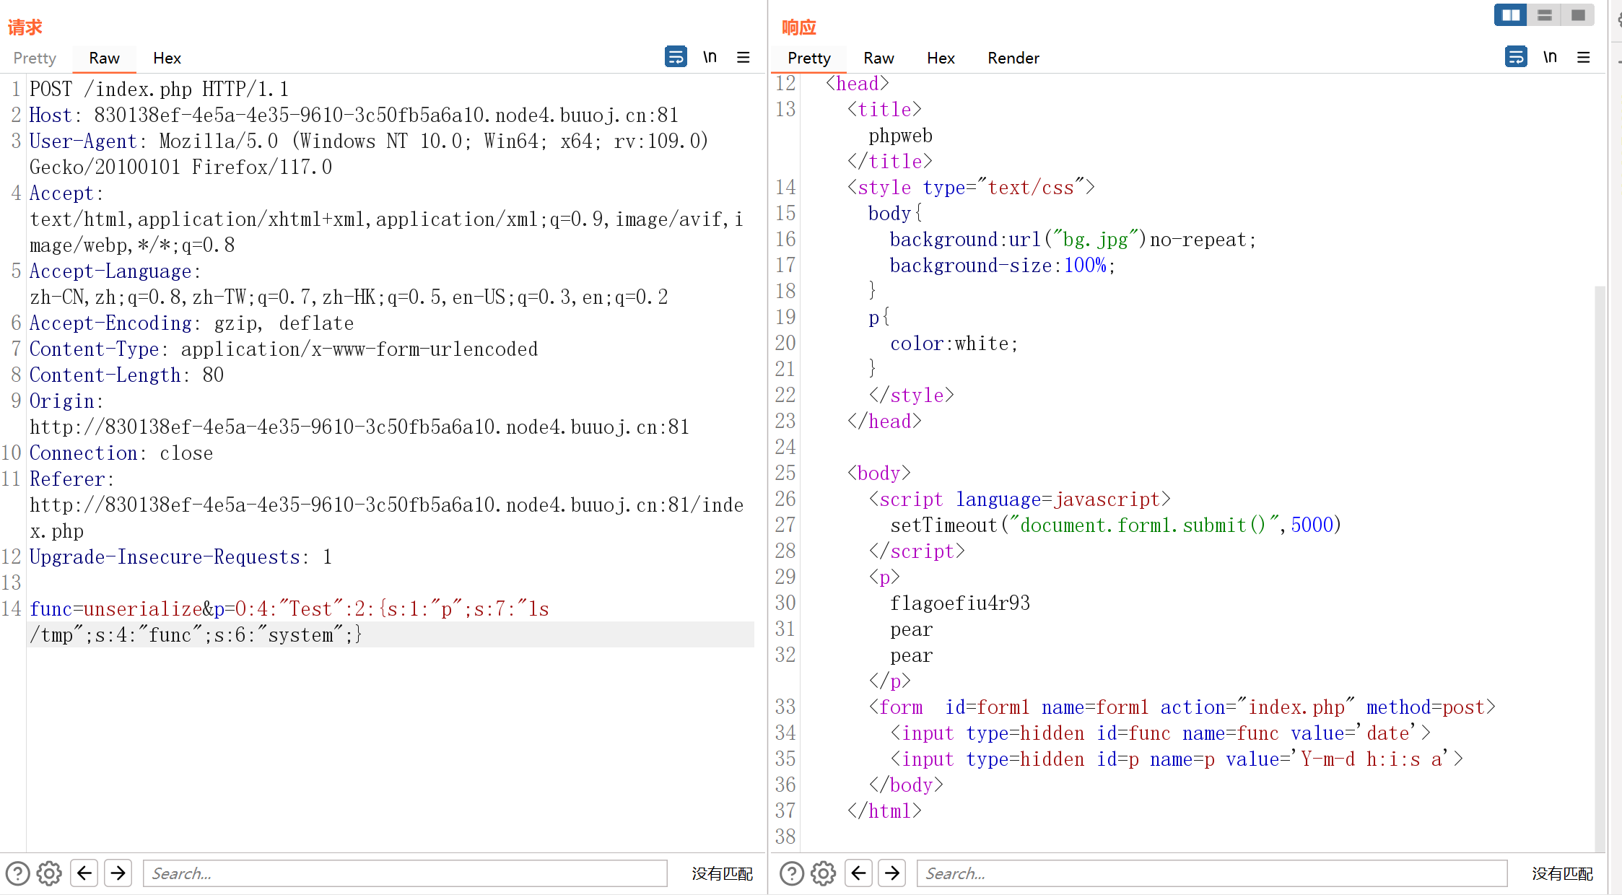
Task: Toggle word wrap icon in request panel
Action: pyautogui.click(x=676, y=57)
